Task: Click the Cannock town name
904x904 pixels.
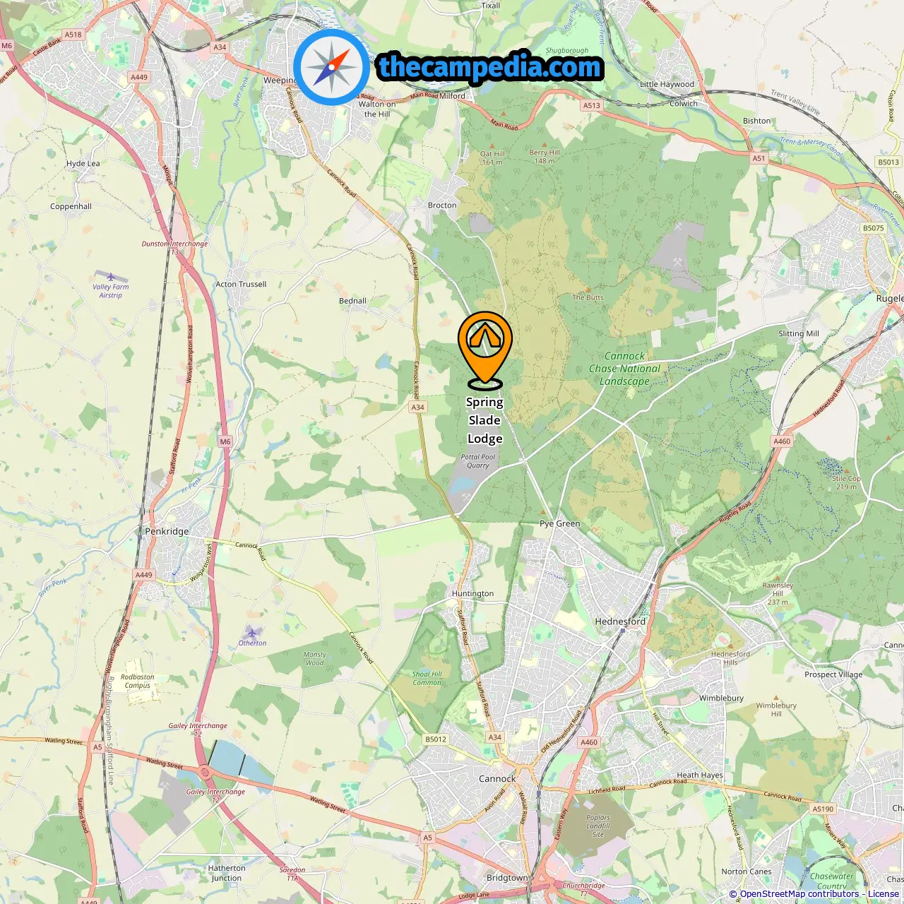Action: (x=497, y=778)
